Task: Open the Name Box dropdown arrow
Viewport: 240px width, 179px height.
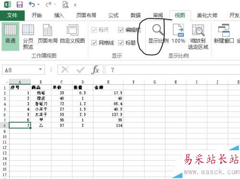Action: [x=40, y=69]
